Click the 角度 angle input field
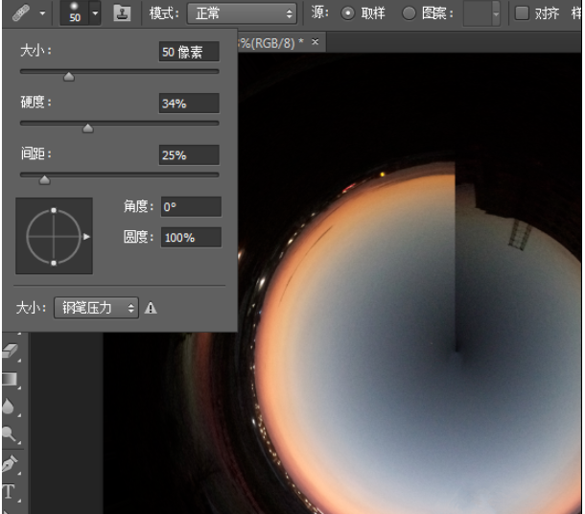The image size is (585, 514). click(x=190, y=206)
